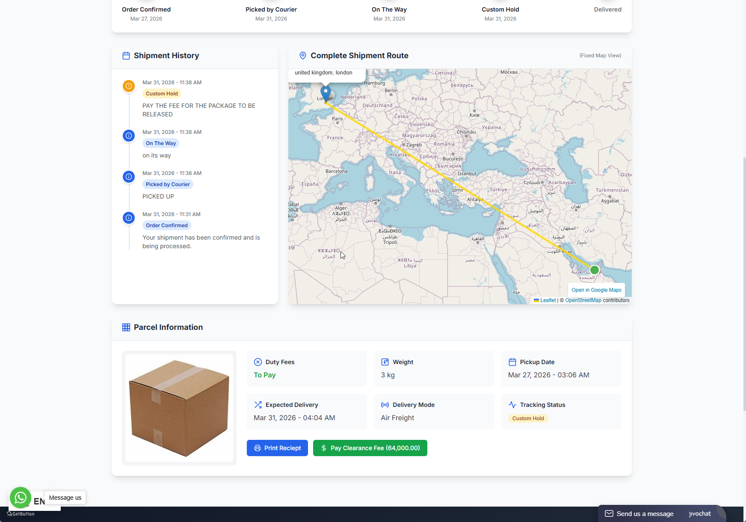Screen dimensions: 746x522
Task: Click the Delivery Mode signal icon
Action: pos(385,405)
